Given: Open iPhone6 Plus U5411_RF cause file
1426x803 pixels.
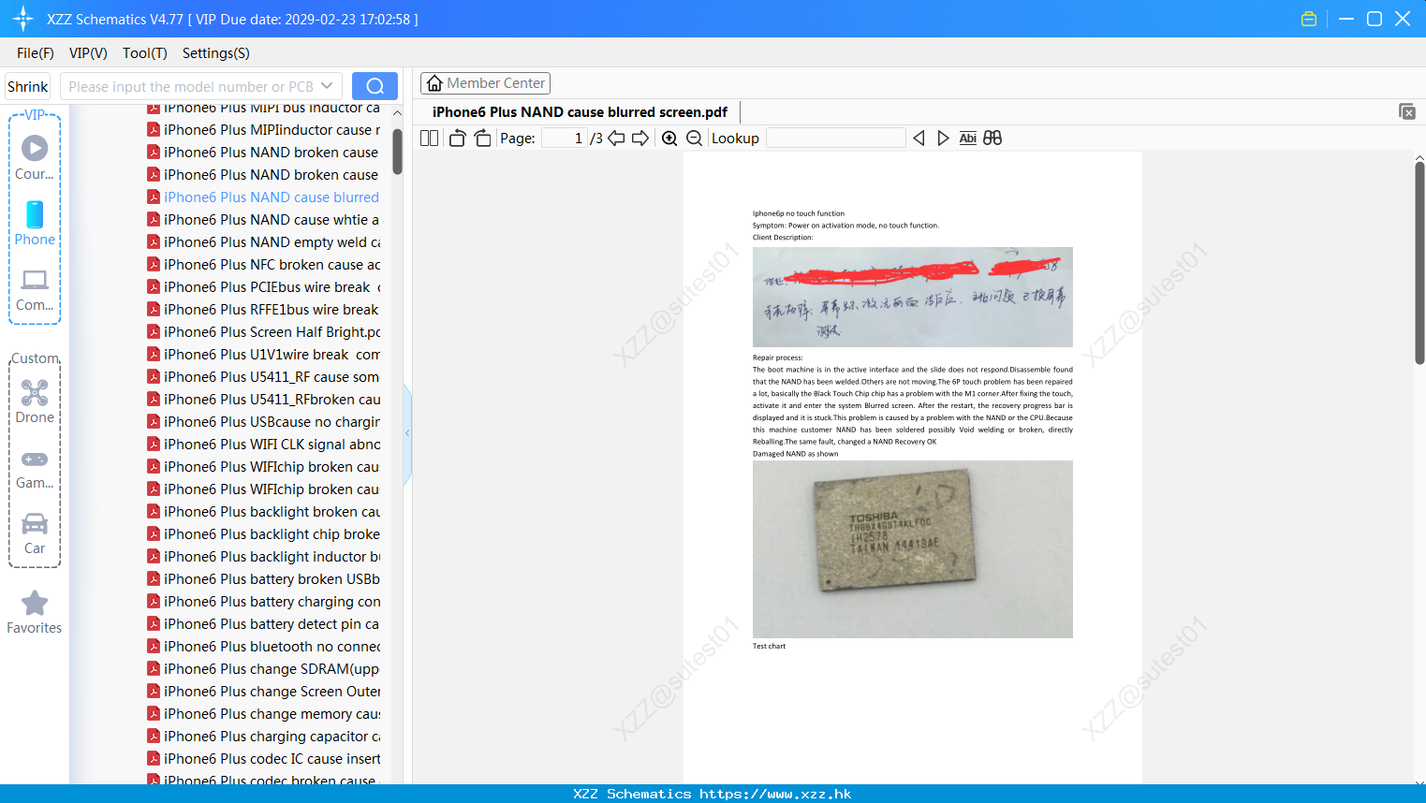Looking at the screenshot, I should (x=263, y=377).
